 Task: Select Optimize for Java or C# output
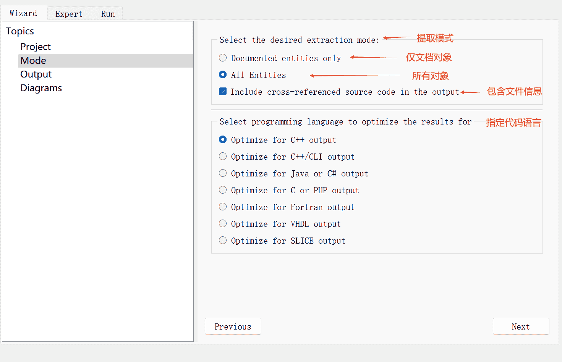(223, 173)
